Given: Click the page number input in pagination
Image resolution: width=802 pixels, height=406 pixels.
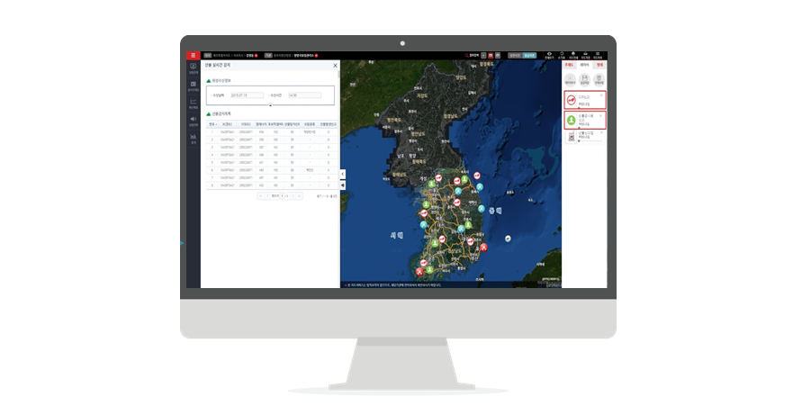Looking at the screenshot, I should point(282,196).
